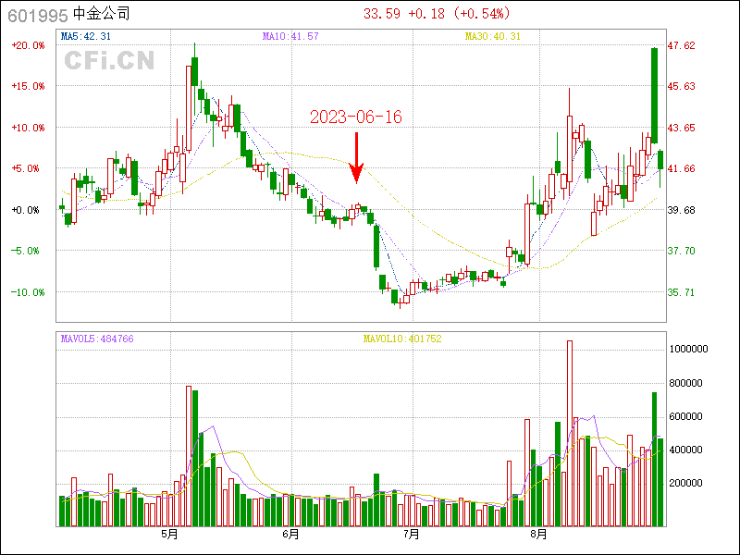Click the +20.0% left axis label
This screenshot has height=555, width=740.
coord(27,45)
